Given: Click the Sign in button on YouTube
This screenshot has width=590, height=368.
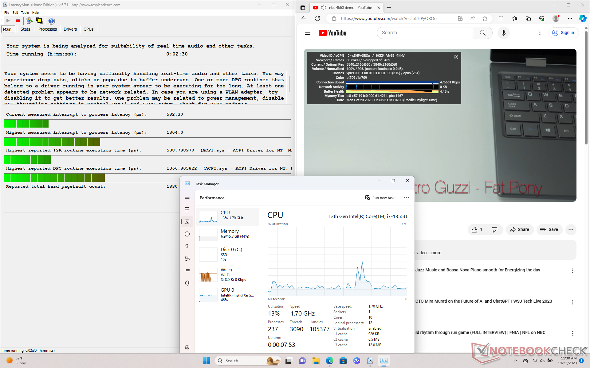Looking at the screenshot, I should [563, 33].
